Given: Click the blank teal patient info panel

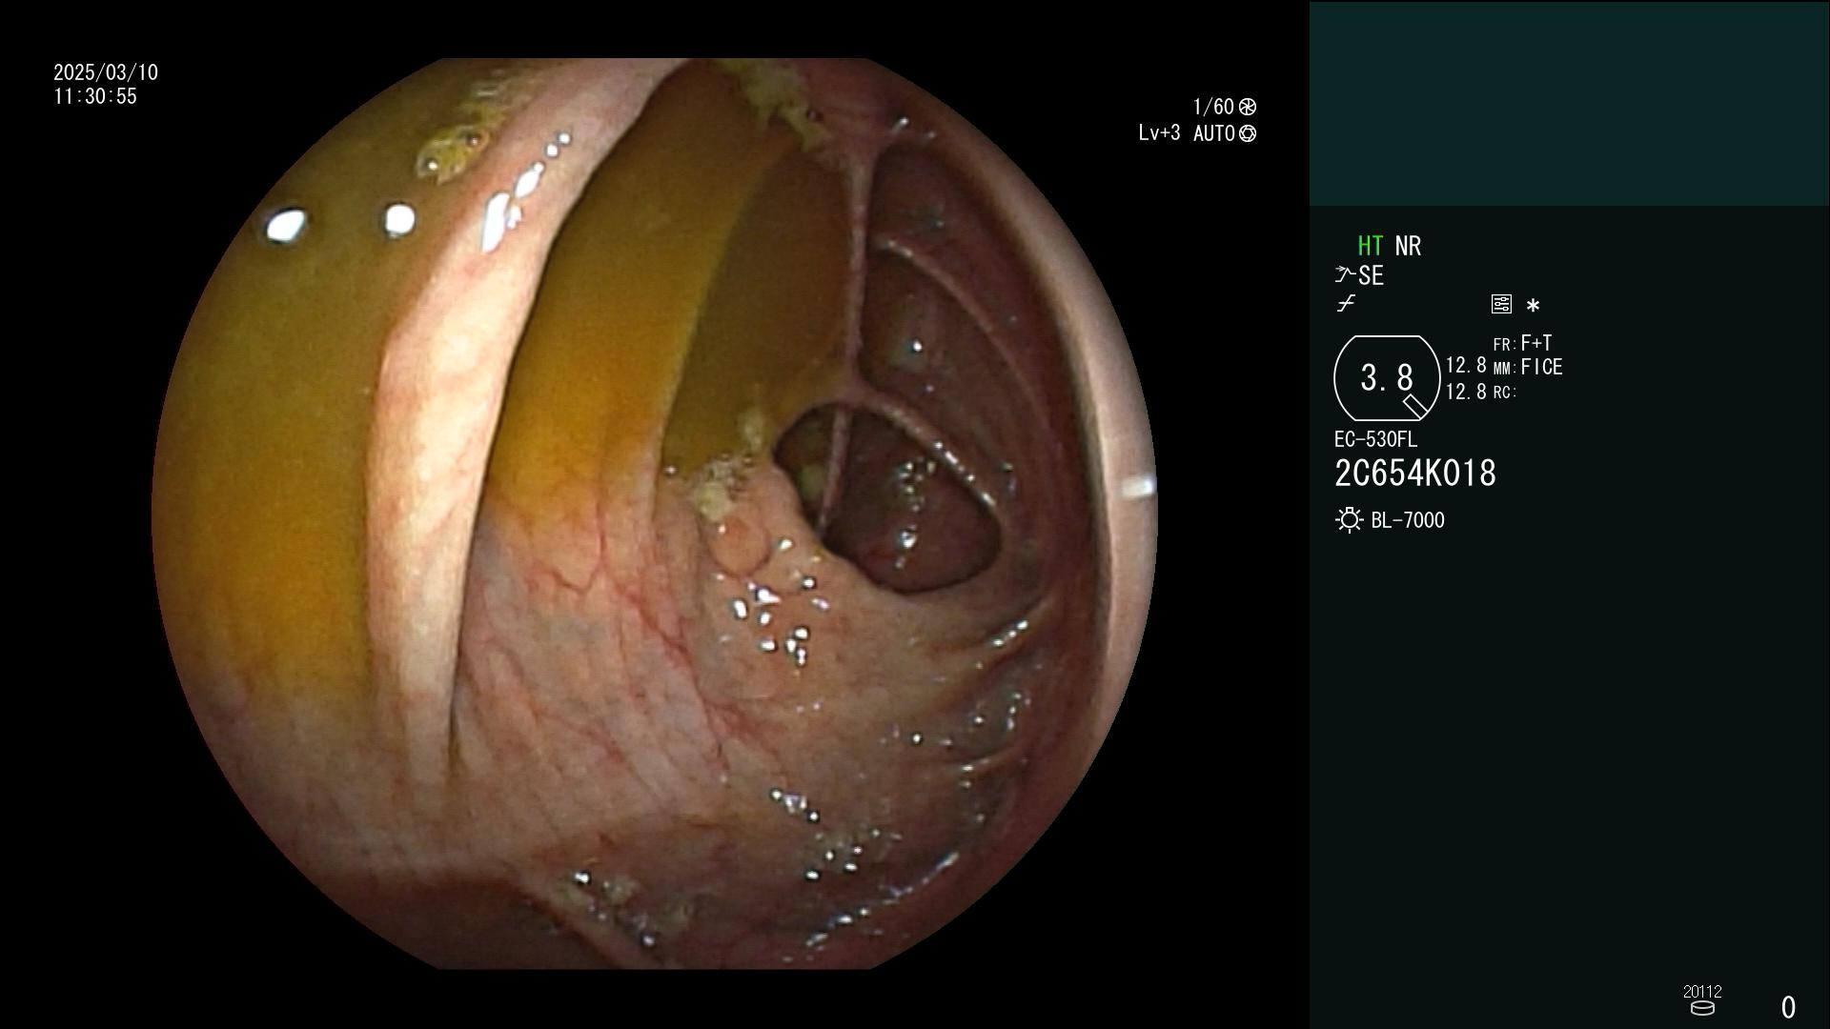Looking at the screenshot, I should pos(1569,103).
